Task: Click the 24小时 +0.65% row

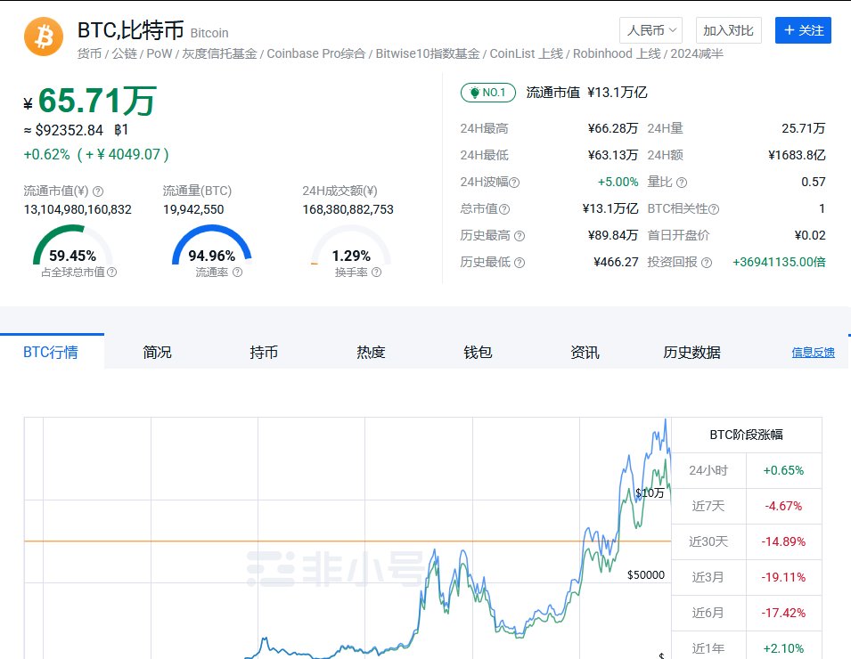Action: (x=747, y=471)
